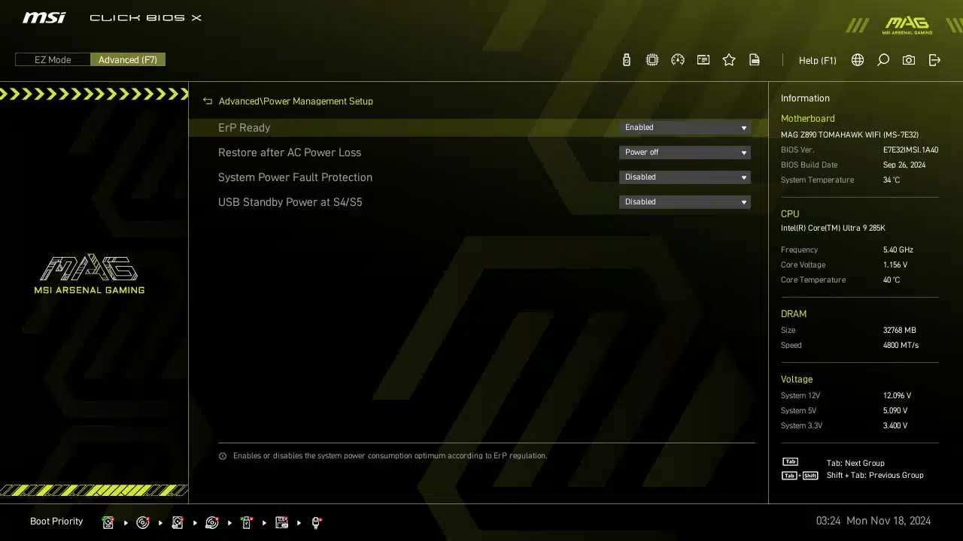Click System 5V value 5.090 V
This screenshot has height=541, width=963.
pyautogui.click(x=895, y=411)
